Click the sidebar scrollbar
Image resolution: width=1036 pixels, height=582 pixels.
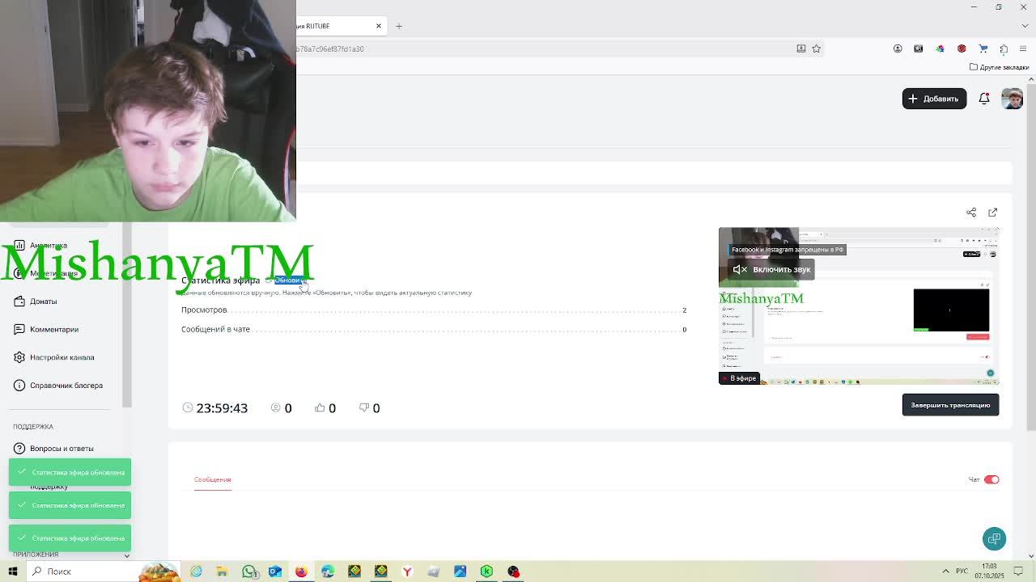click(126, 315)
